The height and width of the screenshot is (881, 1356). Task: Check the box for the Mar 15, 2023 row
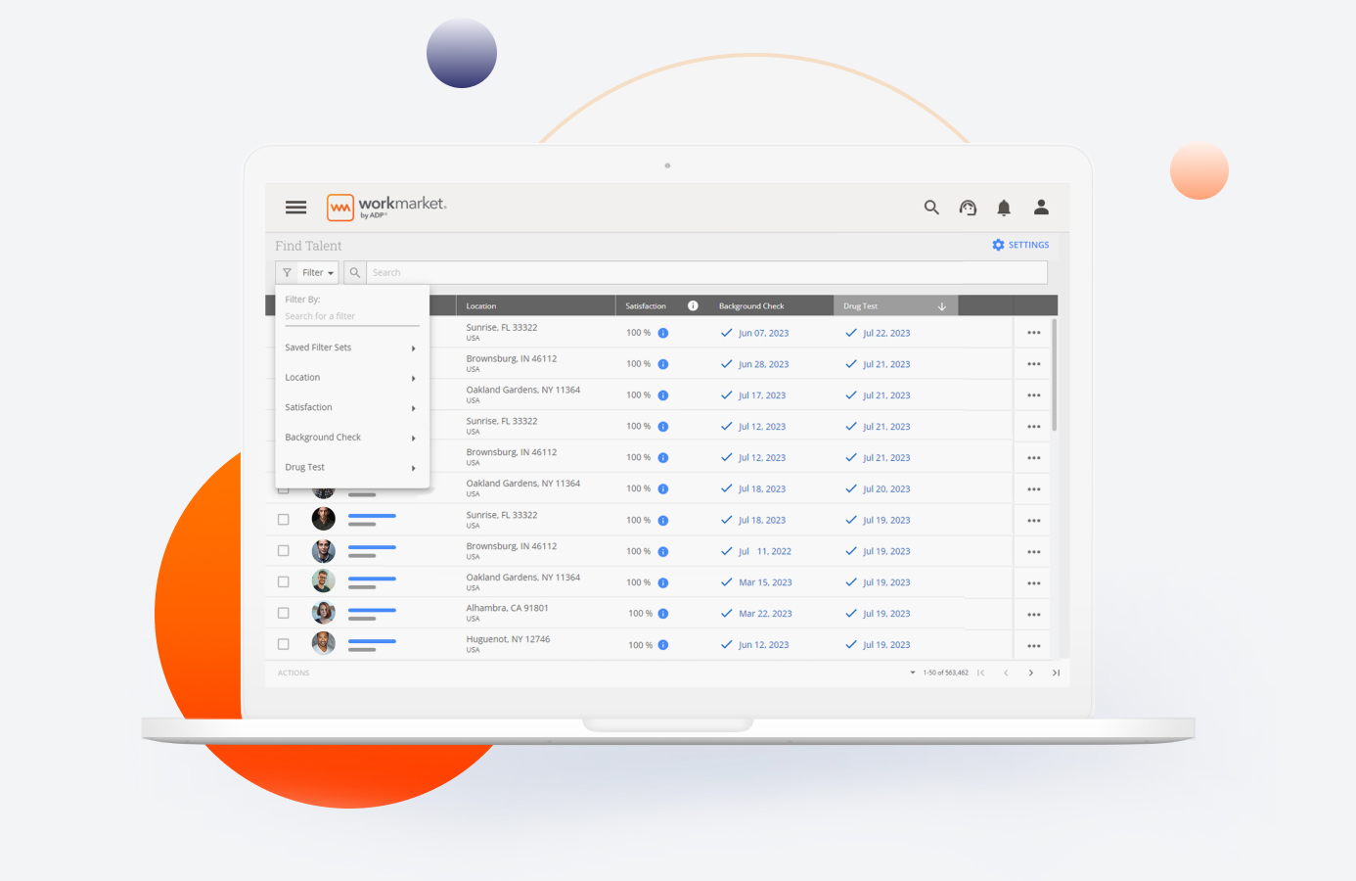tap(284, 582)
